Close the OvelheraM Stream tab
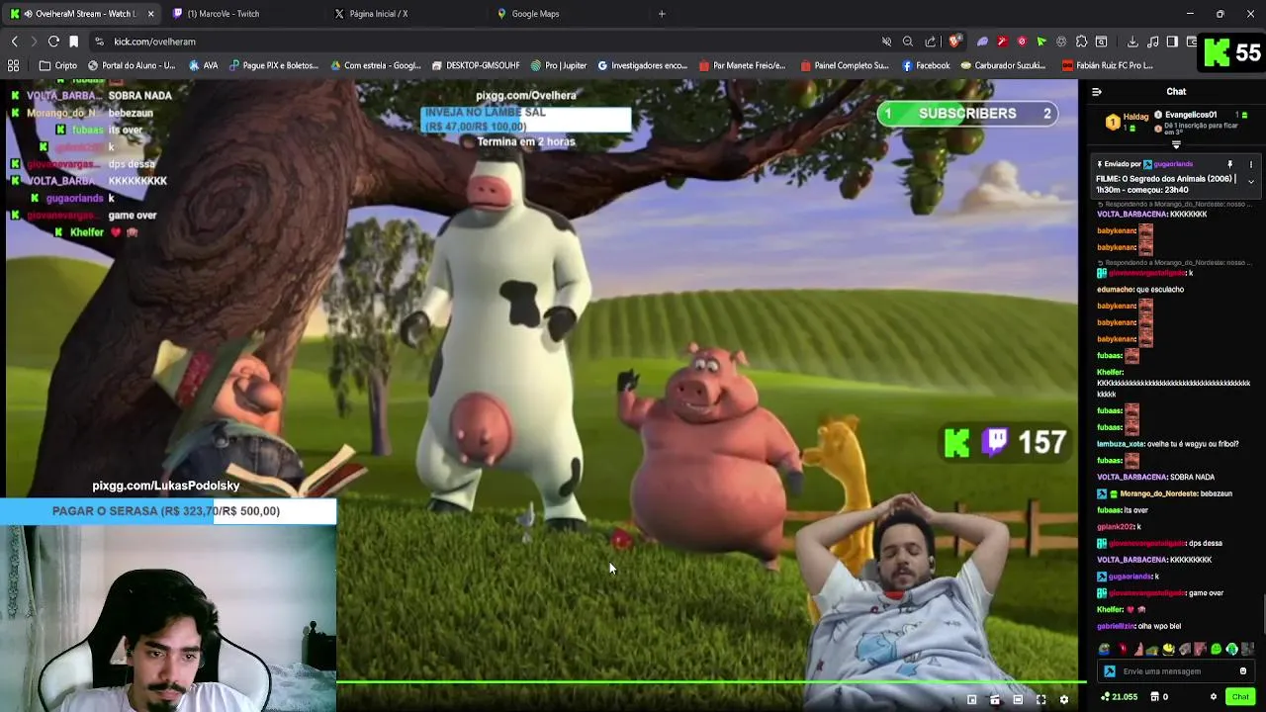The image size is (1266, 712). coord(150,14)
